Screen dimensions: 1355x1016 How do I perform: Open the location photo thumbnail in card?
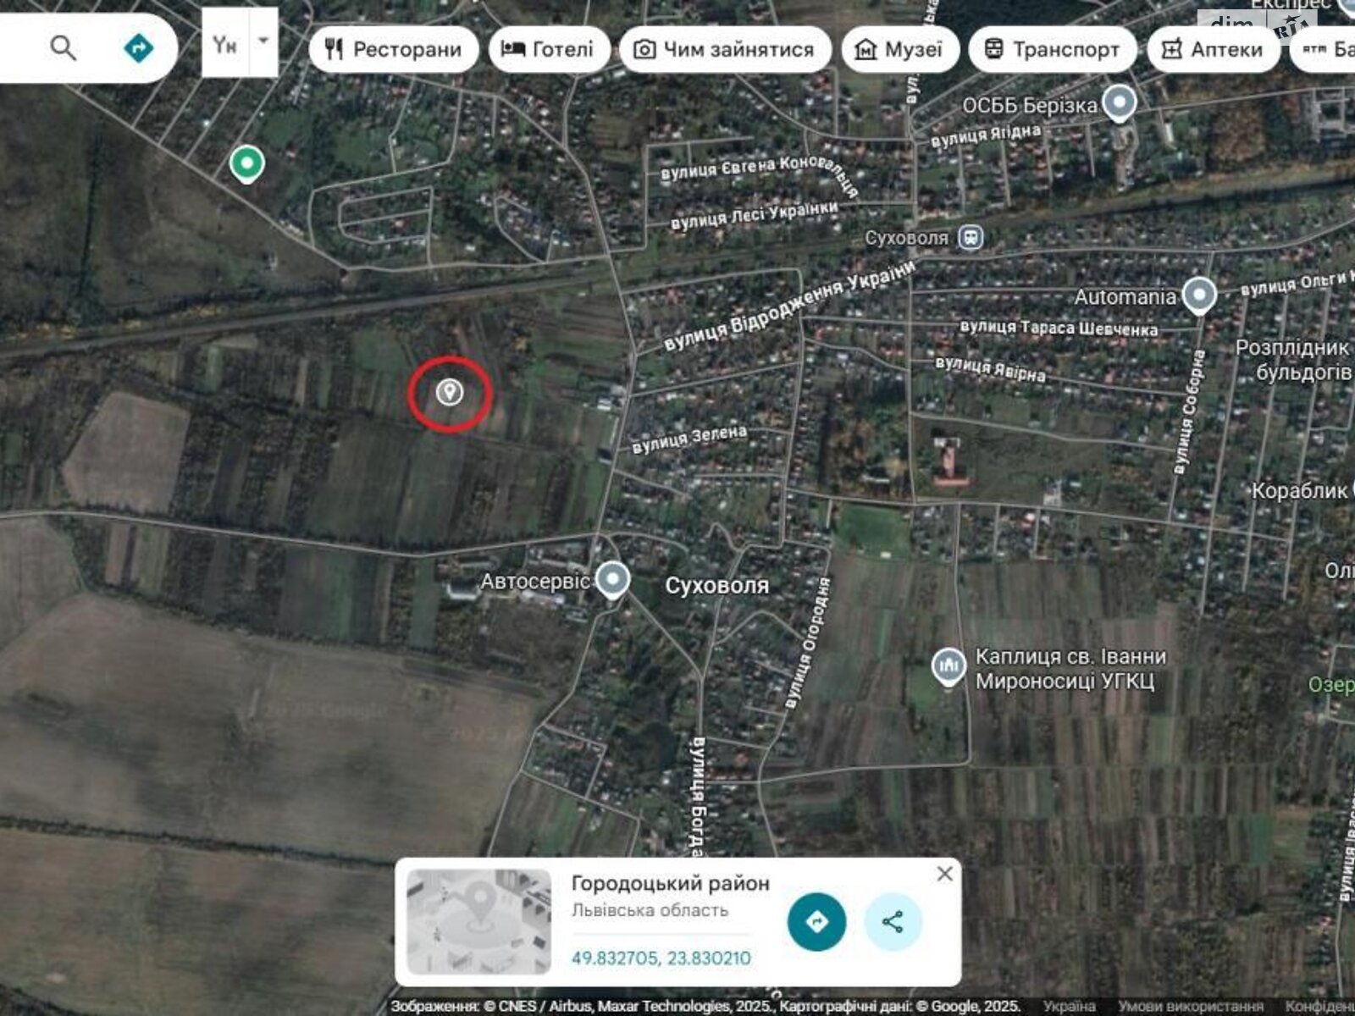478,921
